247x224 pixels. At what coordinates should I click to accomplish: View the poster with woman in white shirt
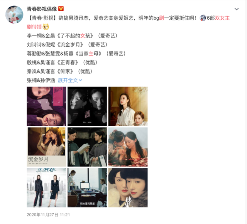point(128,106)
